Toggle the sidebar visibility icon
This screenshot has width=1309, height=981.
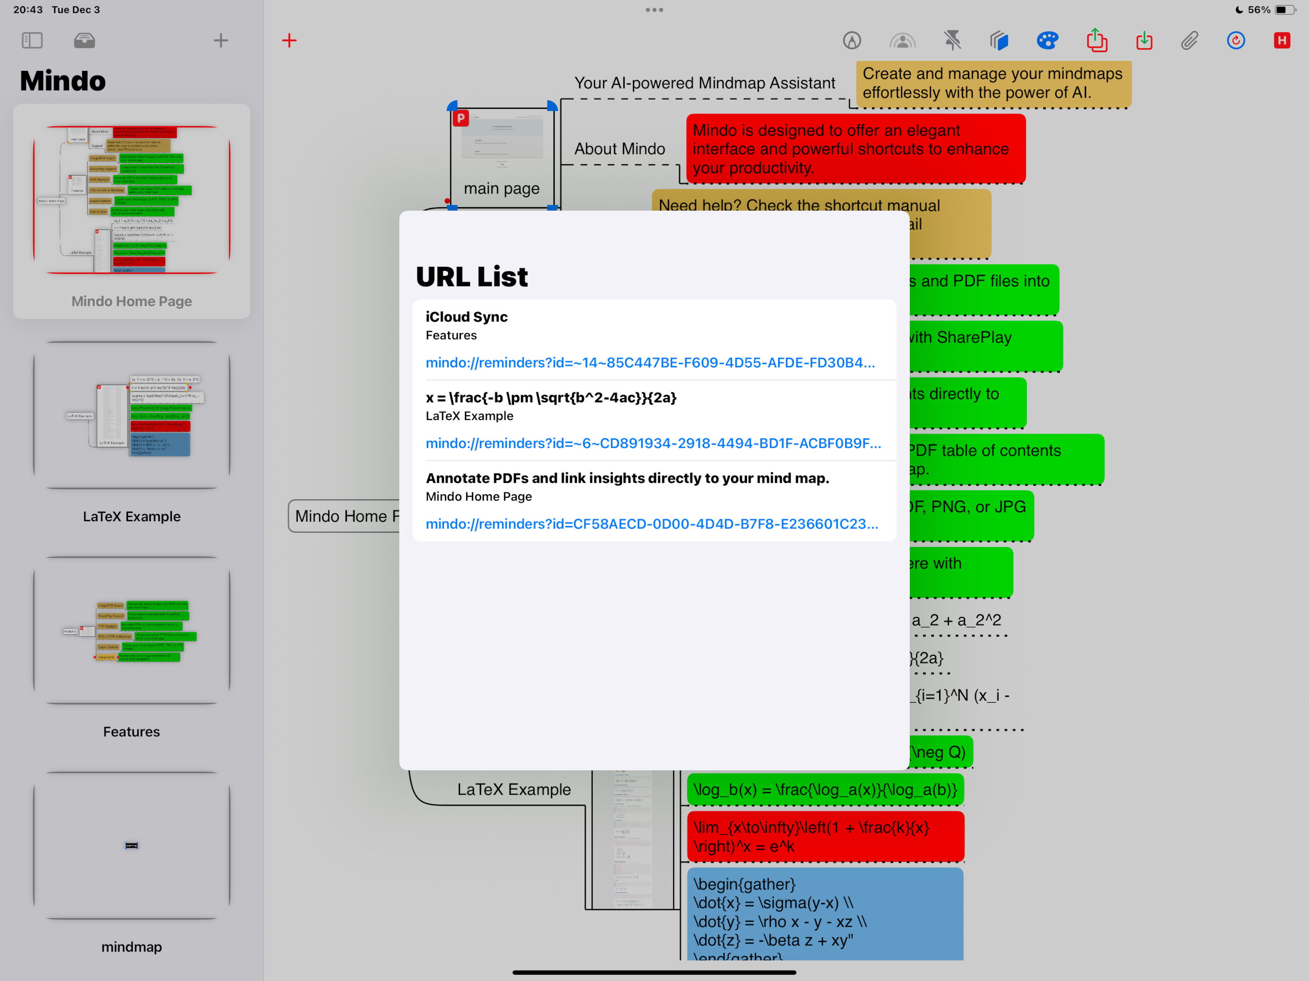pyautogui.click(x=32, y=41)
